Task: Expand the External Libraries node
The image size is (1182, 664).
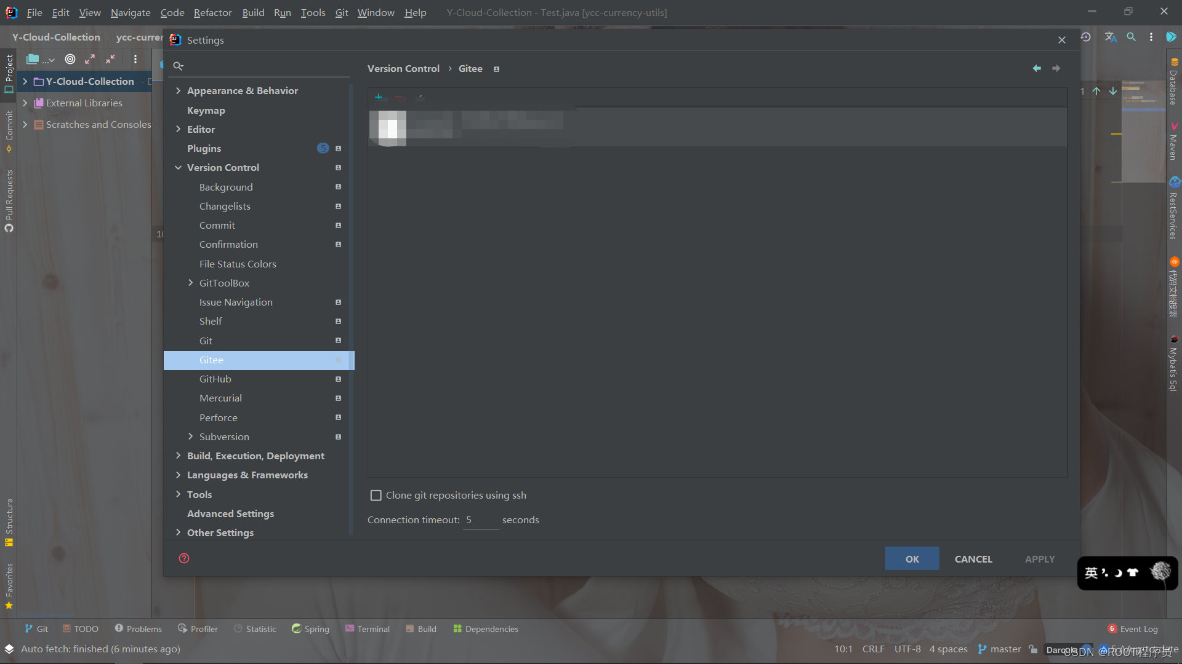Action: [25, 103]
